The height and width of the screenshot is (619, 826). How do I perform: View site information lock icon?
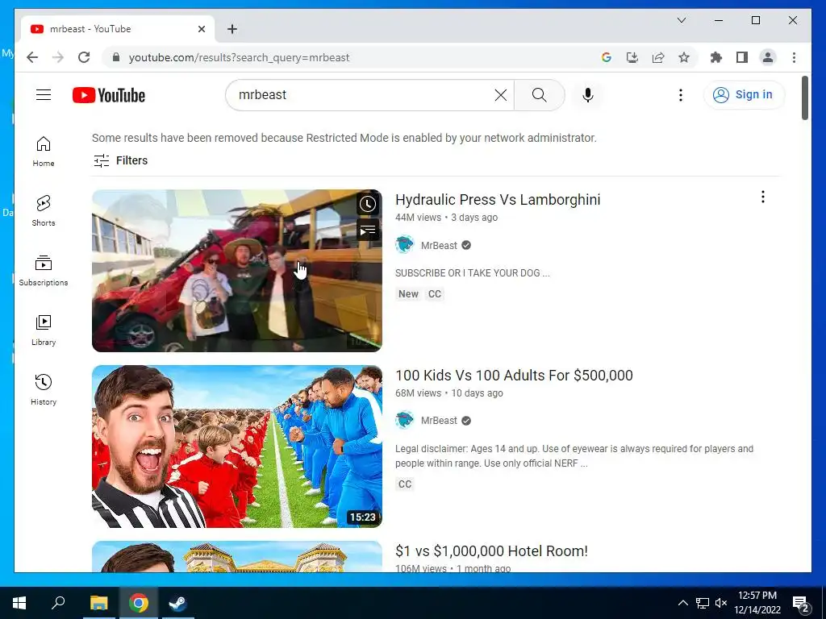[116, 57]
